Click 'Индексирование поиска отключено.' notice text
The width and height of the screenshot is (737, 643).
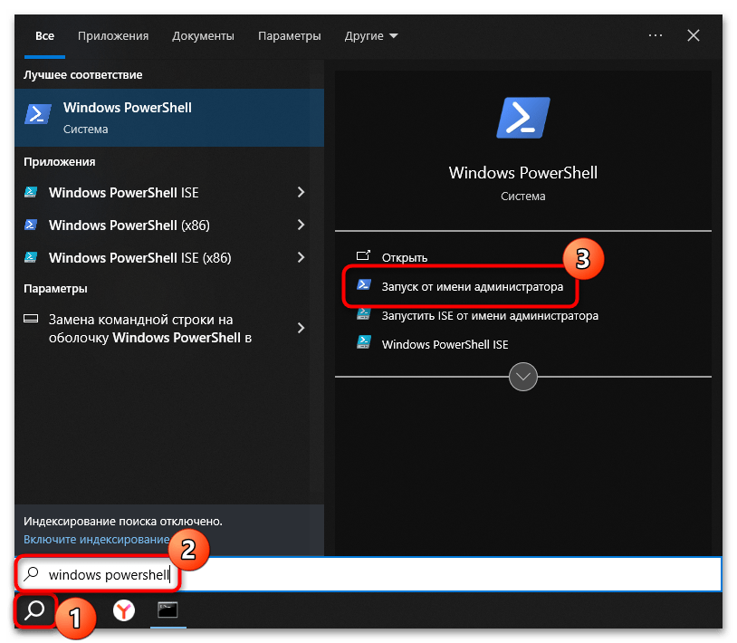pos(123,522)
